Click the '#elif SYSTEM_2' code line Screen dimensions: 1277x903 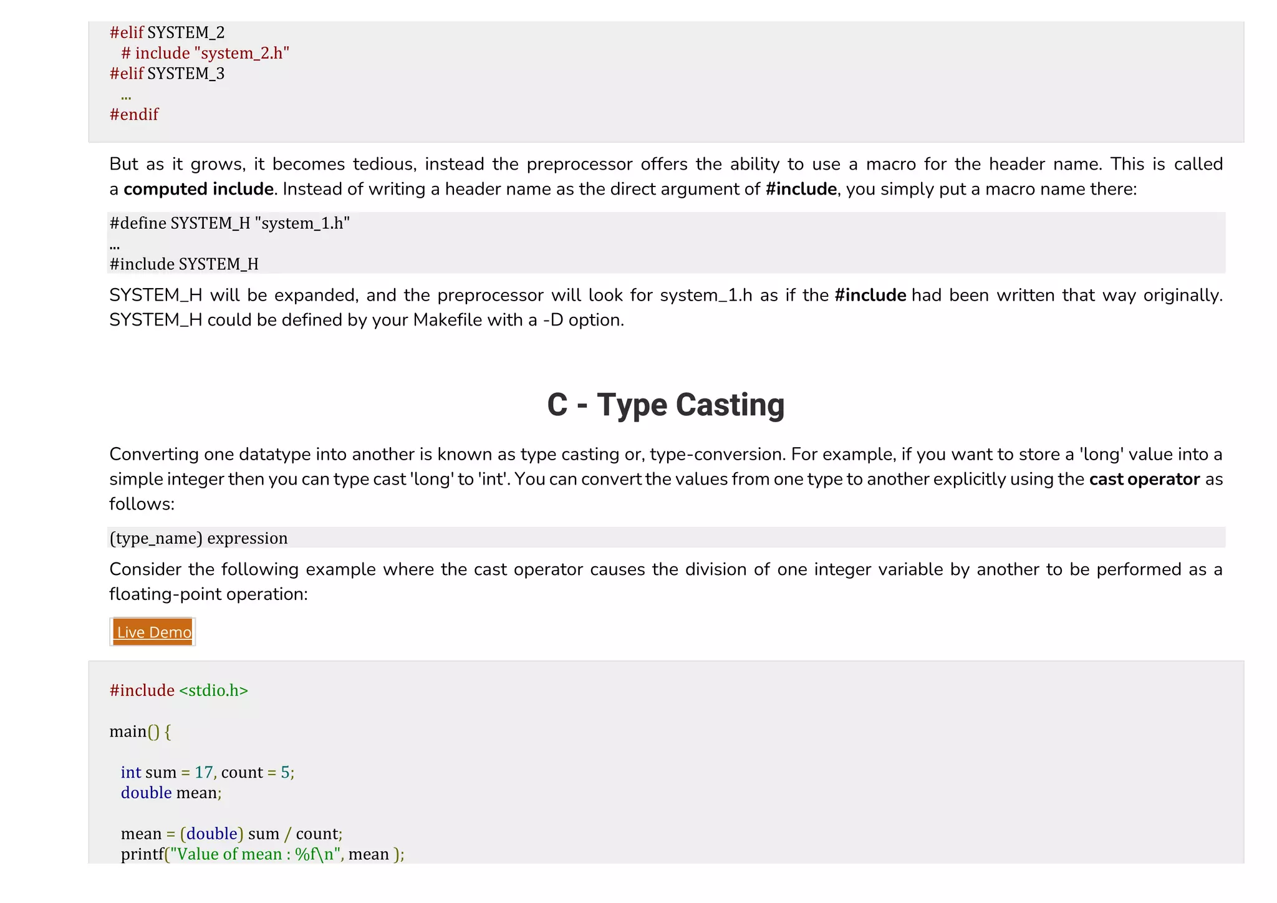click(x=167, y=32)
